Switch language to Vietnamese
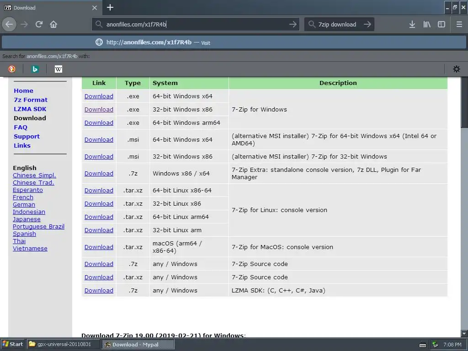The height and width of the screenshot is (351, 468). [x=30, y=249]
